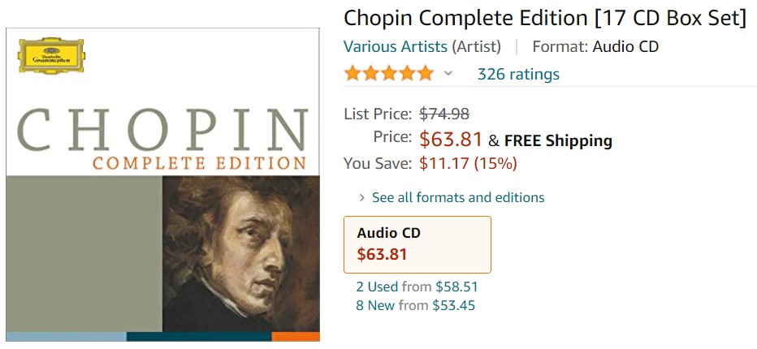Click the chevron beside See all formats
757x349 pixels.
coord(361,197)
